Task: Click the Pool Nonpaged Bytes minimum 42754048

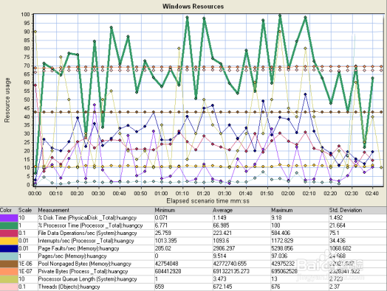Action: (x=168, y=264)
